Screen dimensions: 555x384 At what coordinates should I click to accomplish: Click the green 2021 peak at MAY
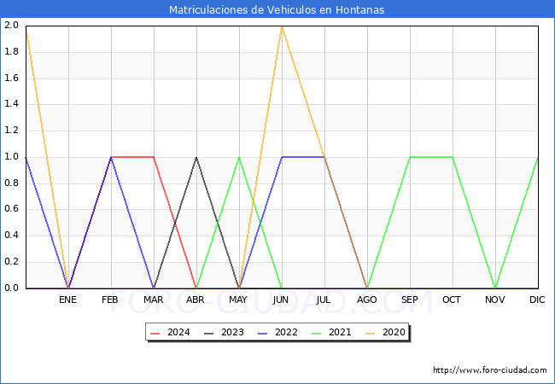239,157
